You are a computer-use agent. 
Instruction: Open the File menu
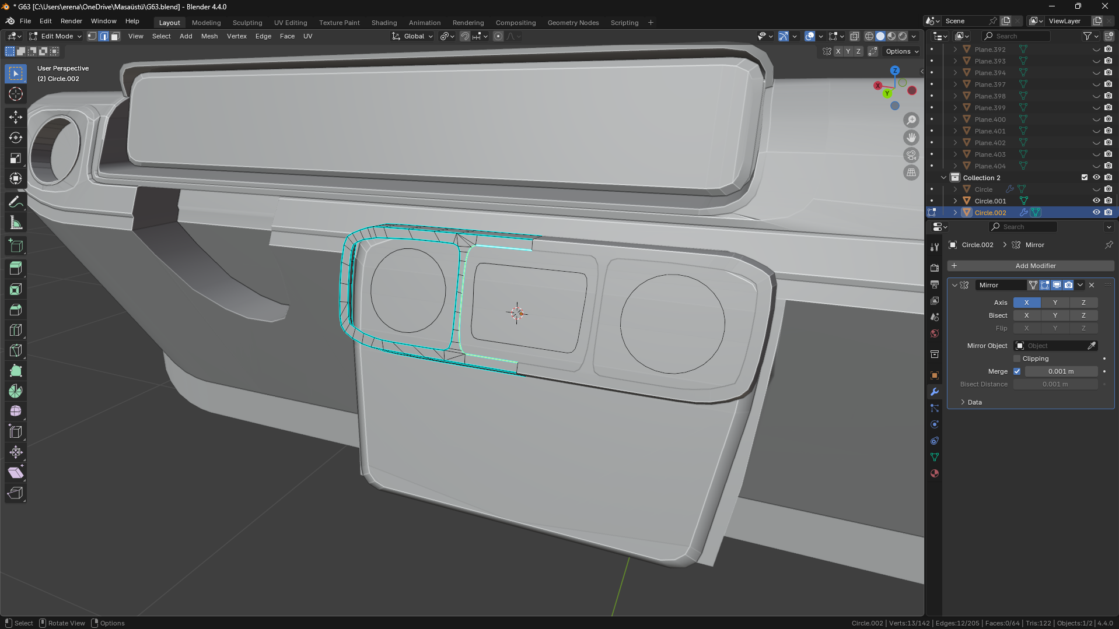pyautogui.click(x=25, y=21)
